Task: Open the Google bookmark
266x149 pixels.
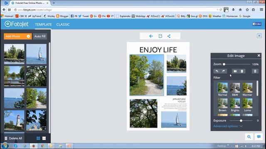Action: 245,16
